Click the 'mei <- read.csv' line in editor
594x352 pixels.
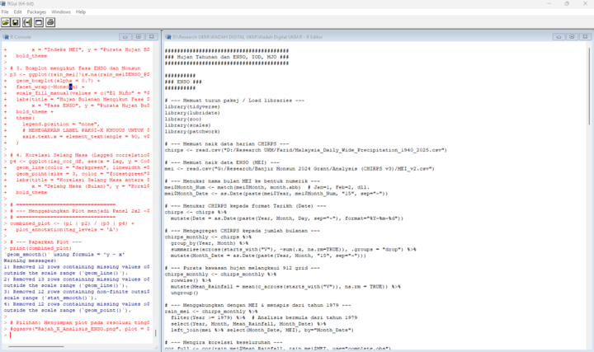(299, 169)
